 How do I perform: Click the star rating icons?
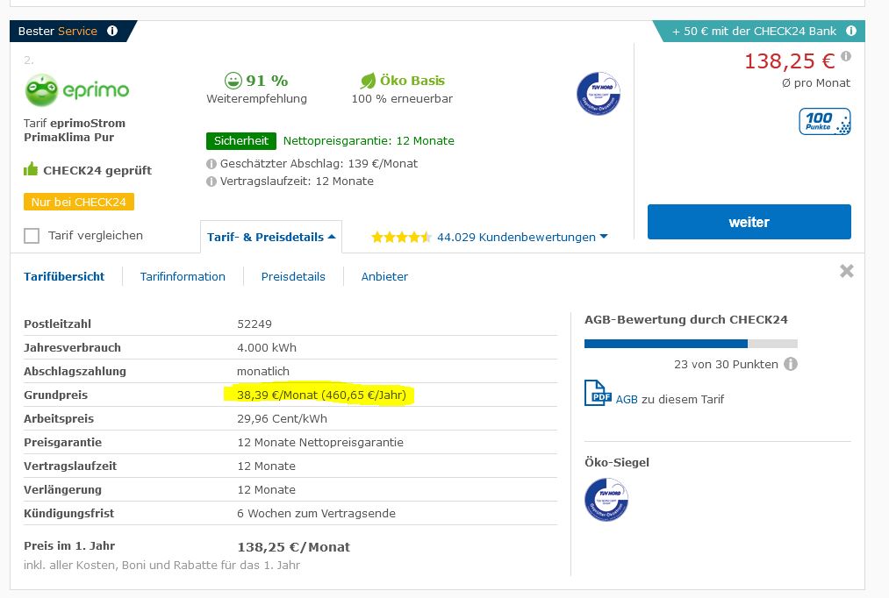click(x=401, y=237)
